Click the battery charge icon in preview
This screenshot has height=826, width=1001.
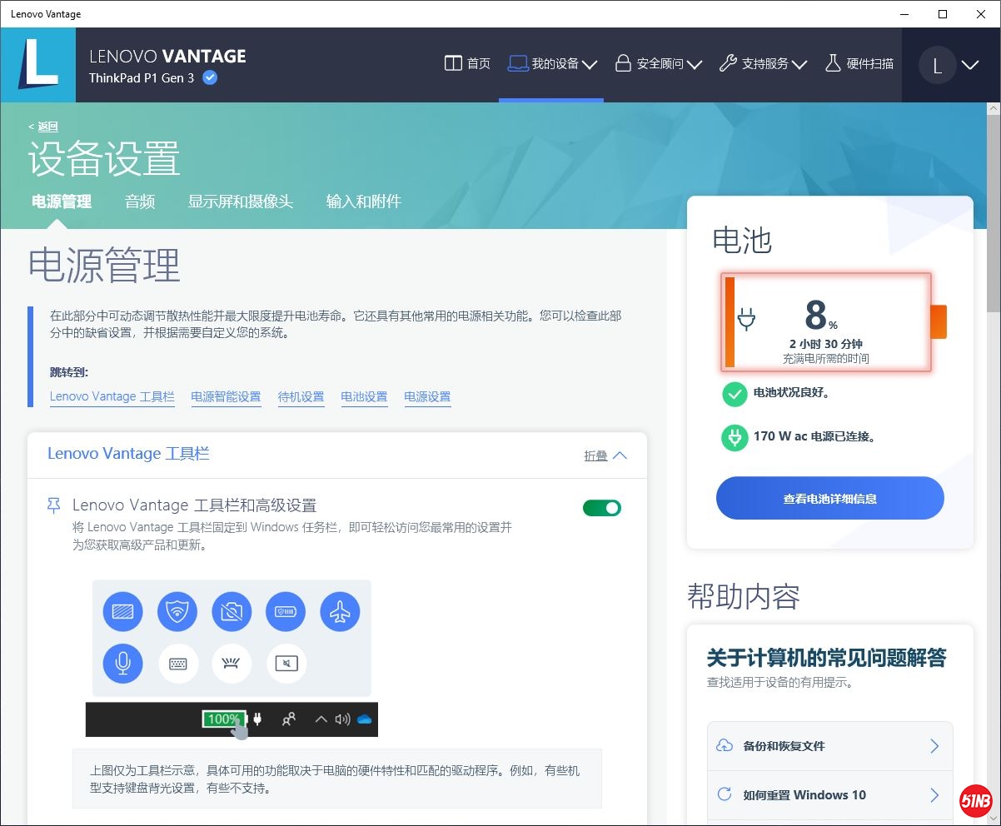point(286,614)
